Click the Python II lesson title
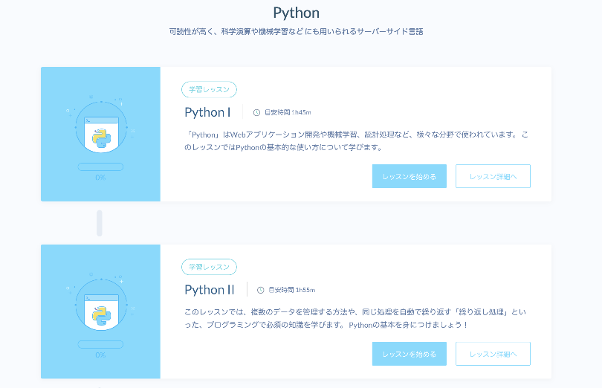Viewport: 602px width, 388px height. click(x=210, y=290)
